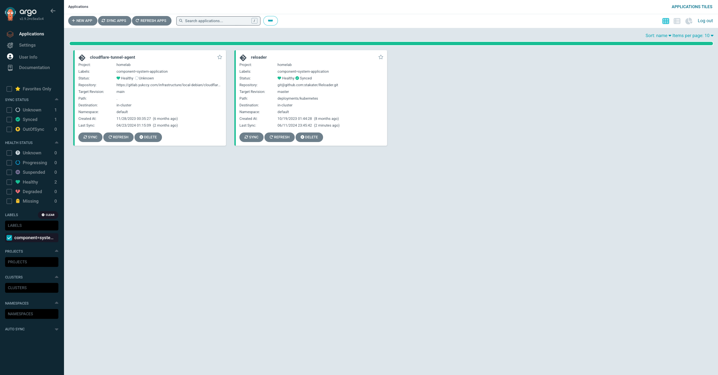Screen dimensions: 718x375
Task: Click the Projects filter input
Action: 32,262
